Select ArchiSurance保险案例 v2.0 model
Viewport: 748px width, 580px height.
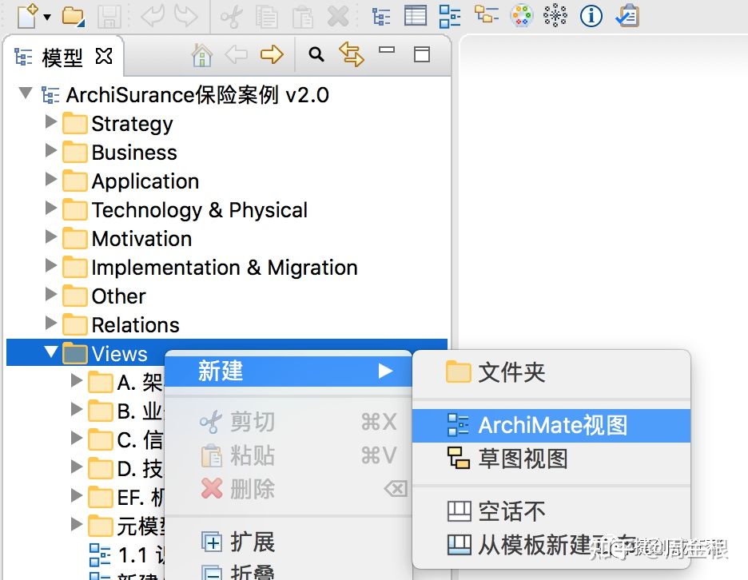197,94
